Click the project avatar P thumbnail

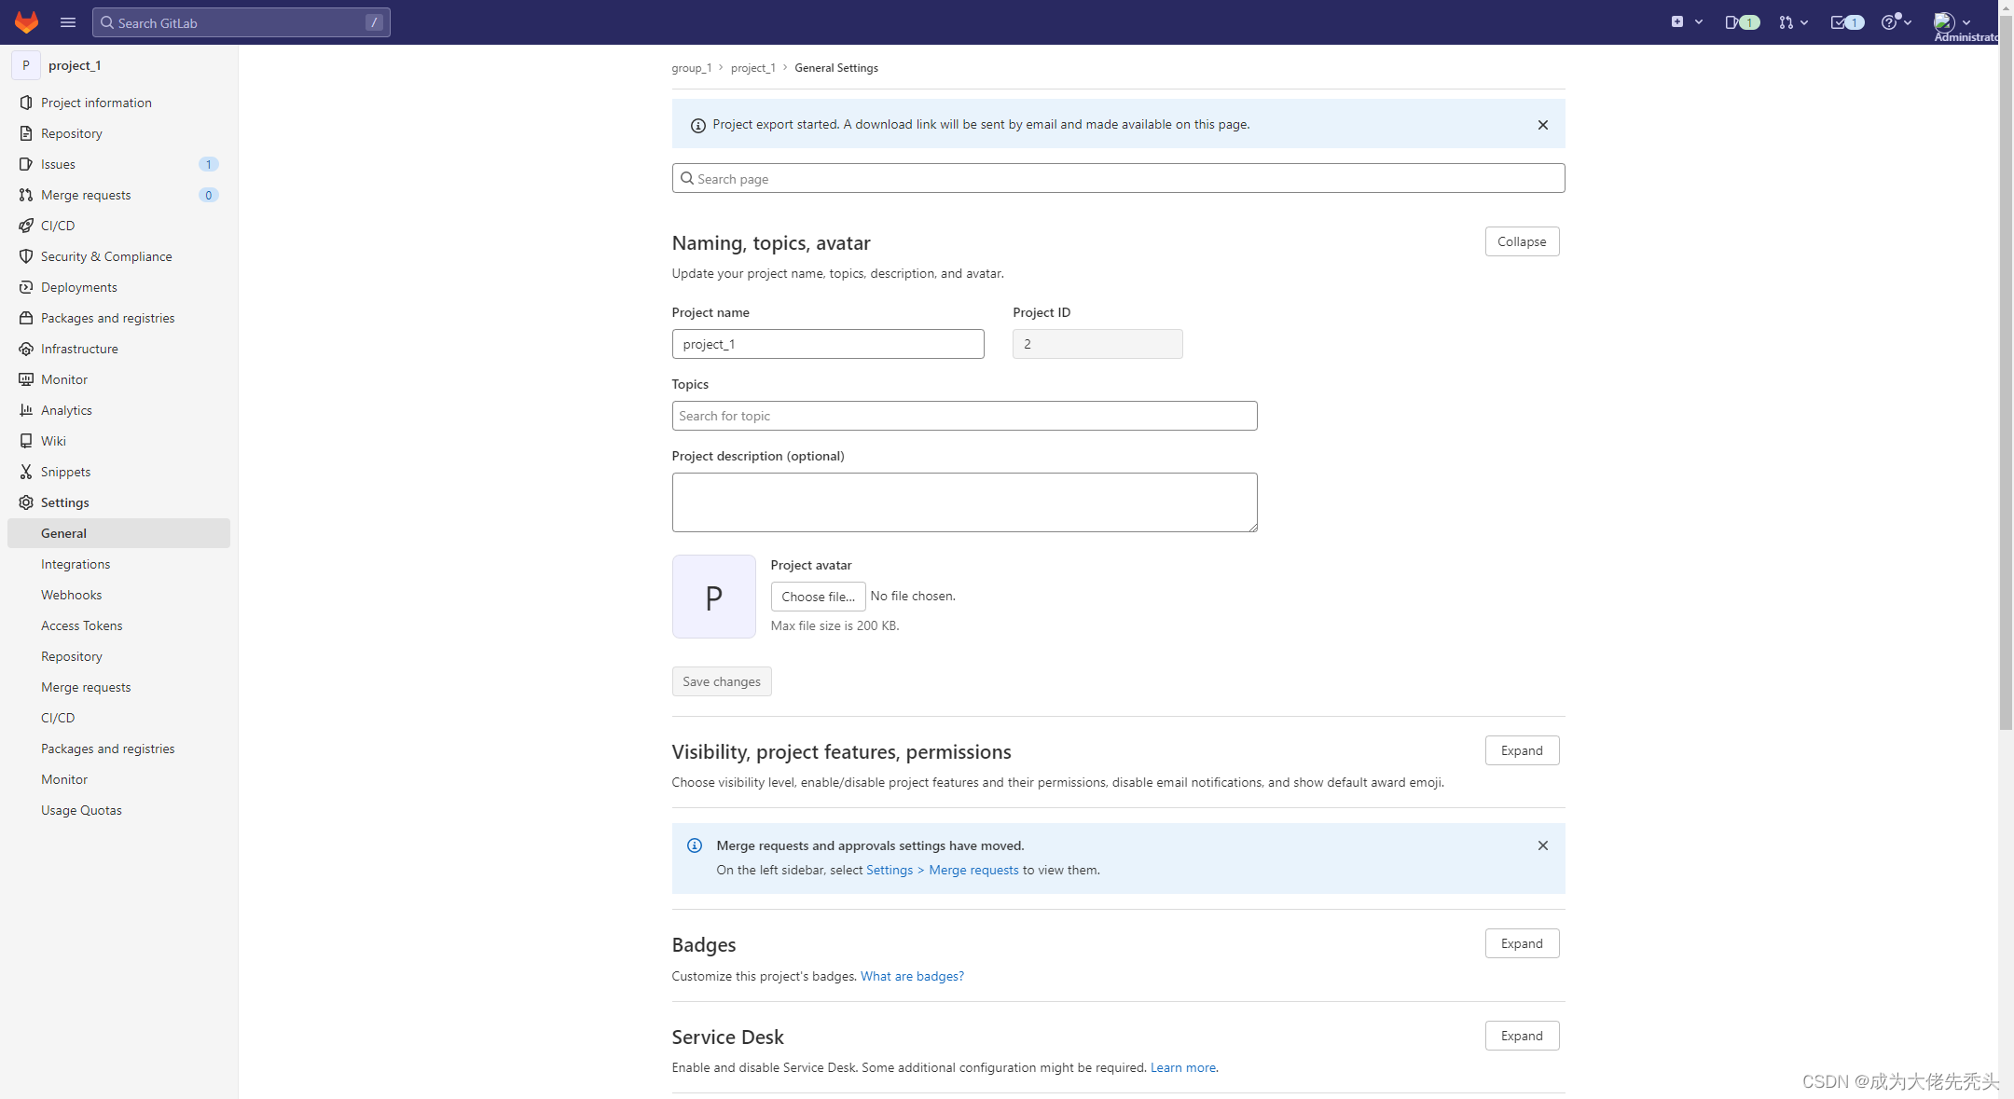click(x=713, y=597)
